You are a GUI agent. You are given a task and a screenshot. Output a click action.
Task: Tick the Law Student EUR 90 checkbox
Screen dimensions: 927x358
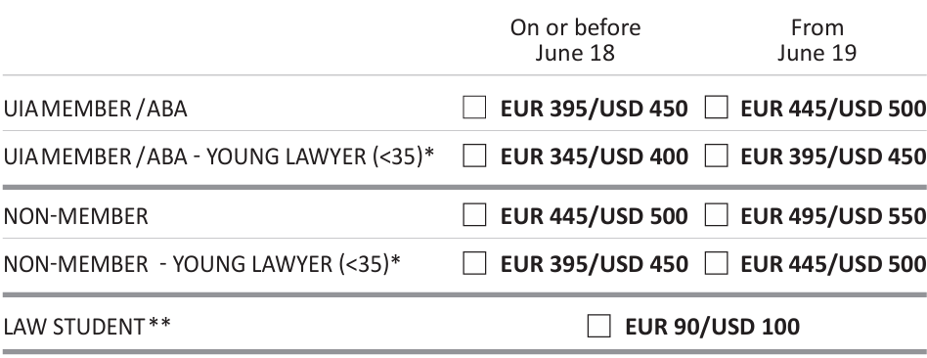pyautogui.click(x=598, y=326)
